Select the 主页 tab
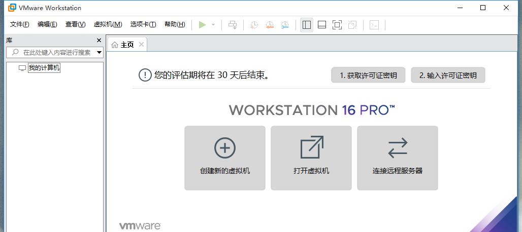Viewport: 522px width, 232px height. [127, 45]
